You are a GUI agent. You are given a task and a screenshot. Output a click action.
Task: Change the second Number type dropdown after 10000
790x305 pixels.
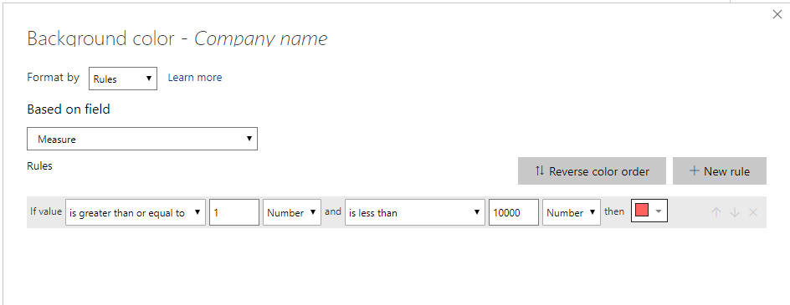[572, 212]
